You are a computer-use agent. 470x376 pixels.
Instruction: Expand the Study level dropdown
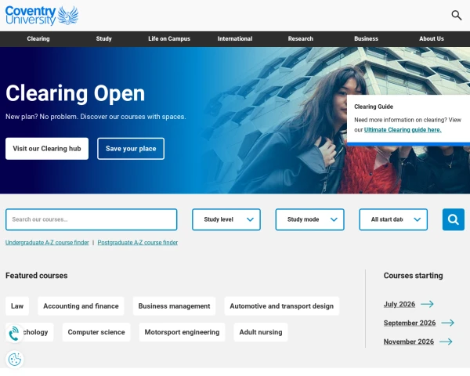pyautogui.click(x=226, y=219)
